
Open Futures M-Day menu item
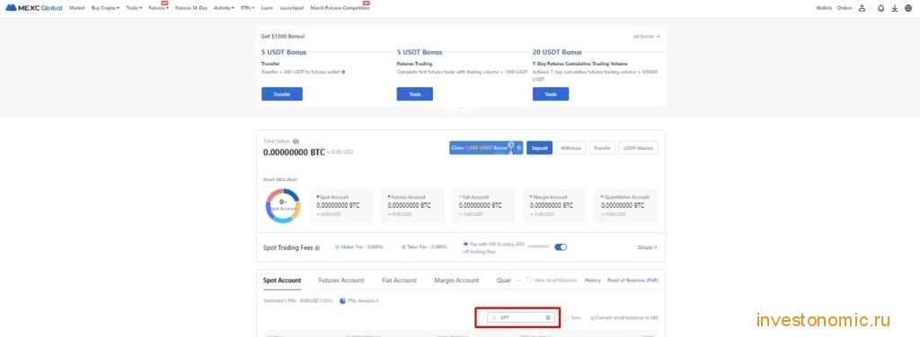[191, 8]
